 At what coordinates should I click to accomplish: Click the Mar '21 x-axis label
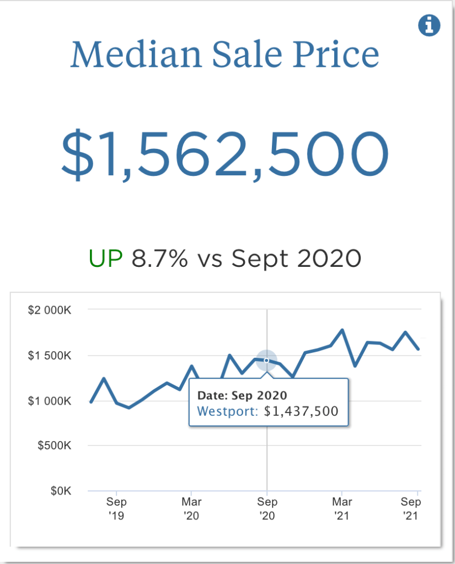(342, 509)
